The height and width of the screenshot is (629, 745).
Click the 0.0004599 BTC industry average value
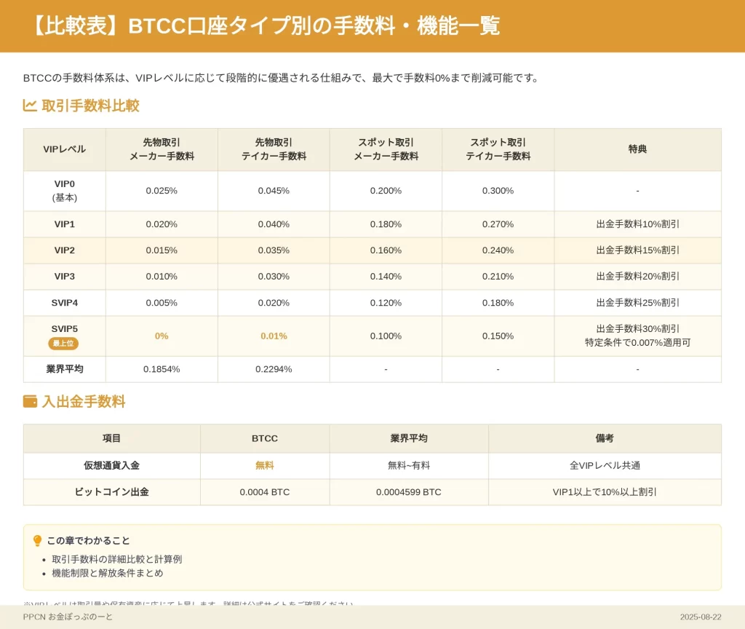point(409,492)
